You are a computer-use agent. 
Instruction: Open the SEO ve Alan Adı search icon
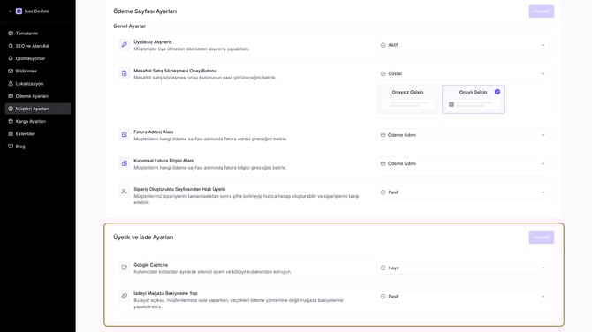pos(11,46)
